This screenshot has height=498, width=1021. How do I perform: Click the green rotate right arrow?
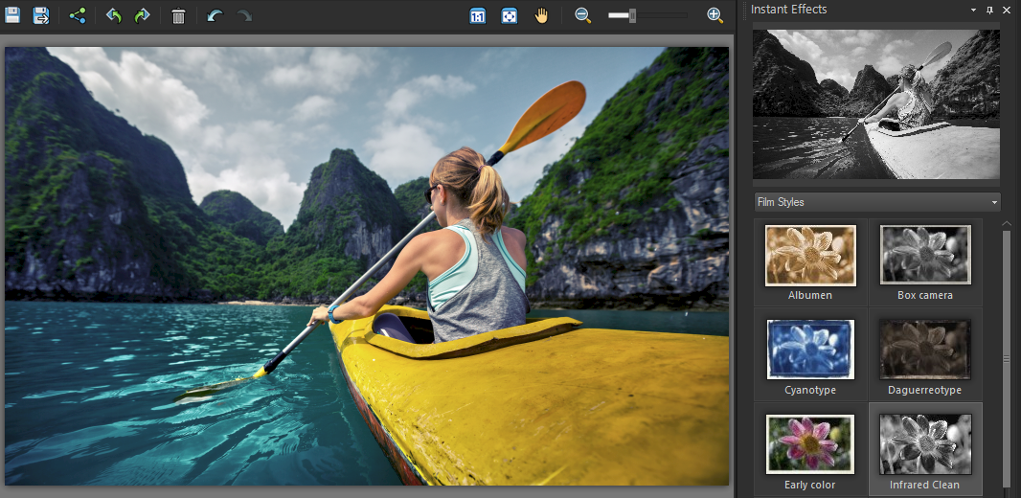coord(143,15)
